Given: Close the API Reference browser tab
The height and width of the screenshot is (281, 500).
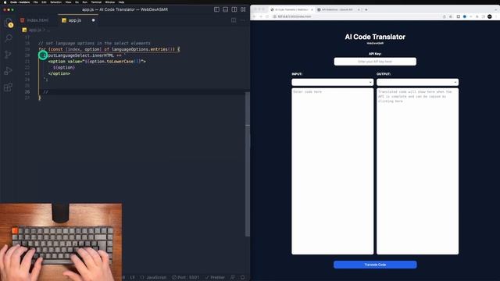Looking at the screenshot, I should tap(359, 9).
